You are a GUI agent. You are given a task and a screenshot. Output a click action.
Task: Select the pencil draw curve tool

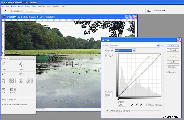(112, 56)
